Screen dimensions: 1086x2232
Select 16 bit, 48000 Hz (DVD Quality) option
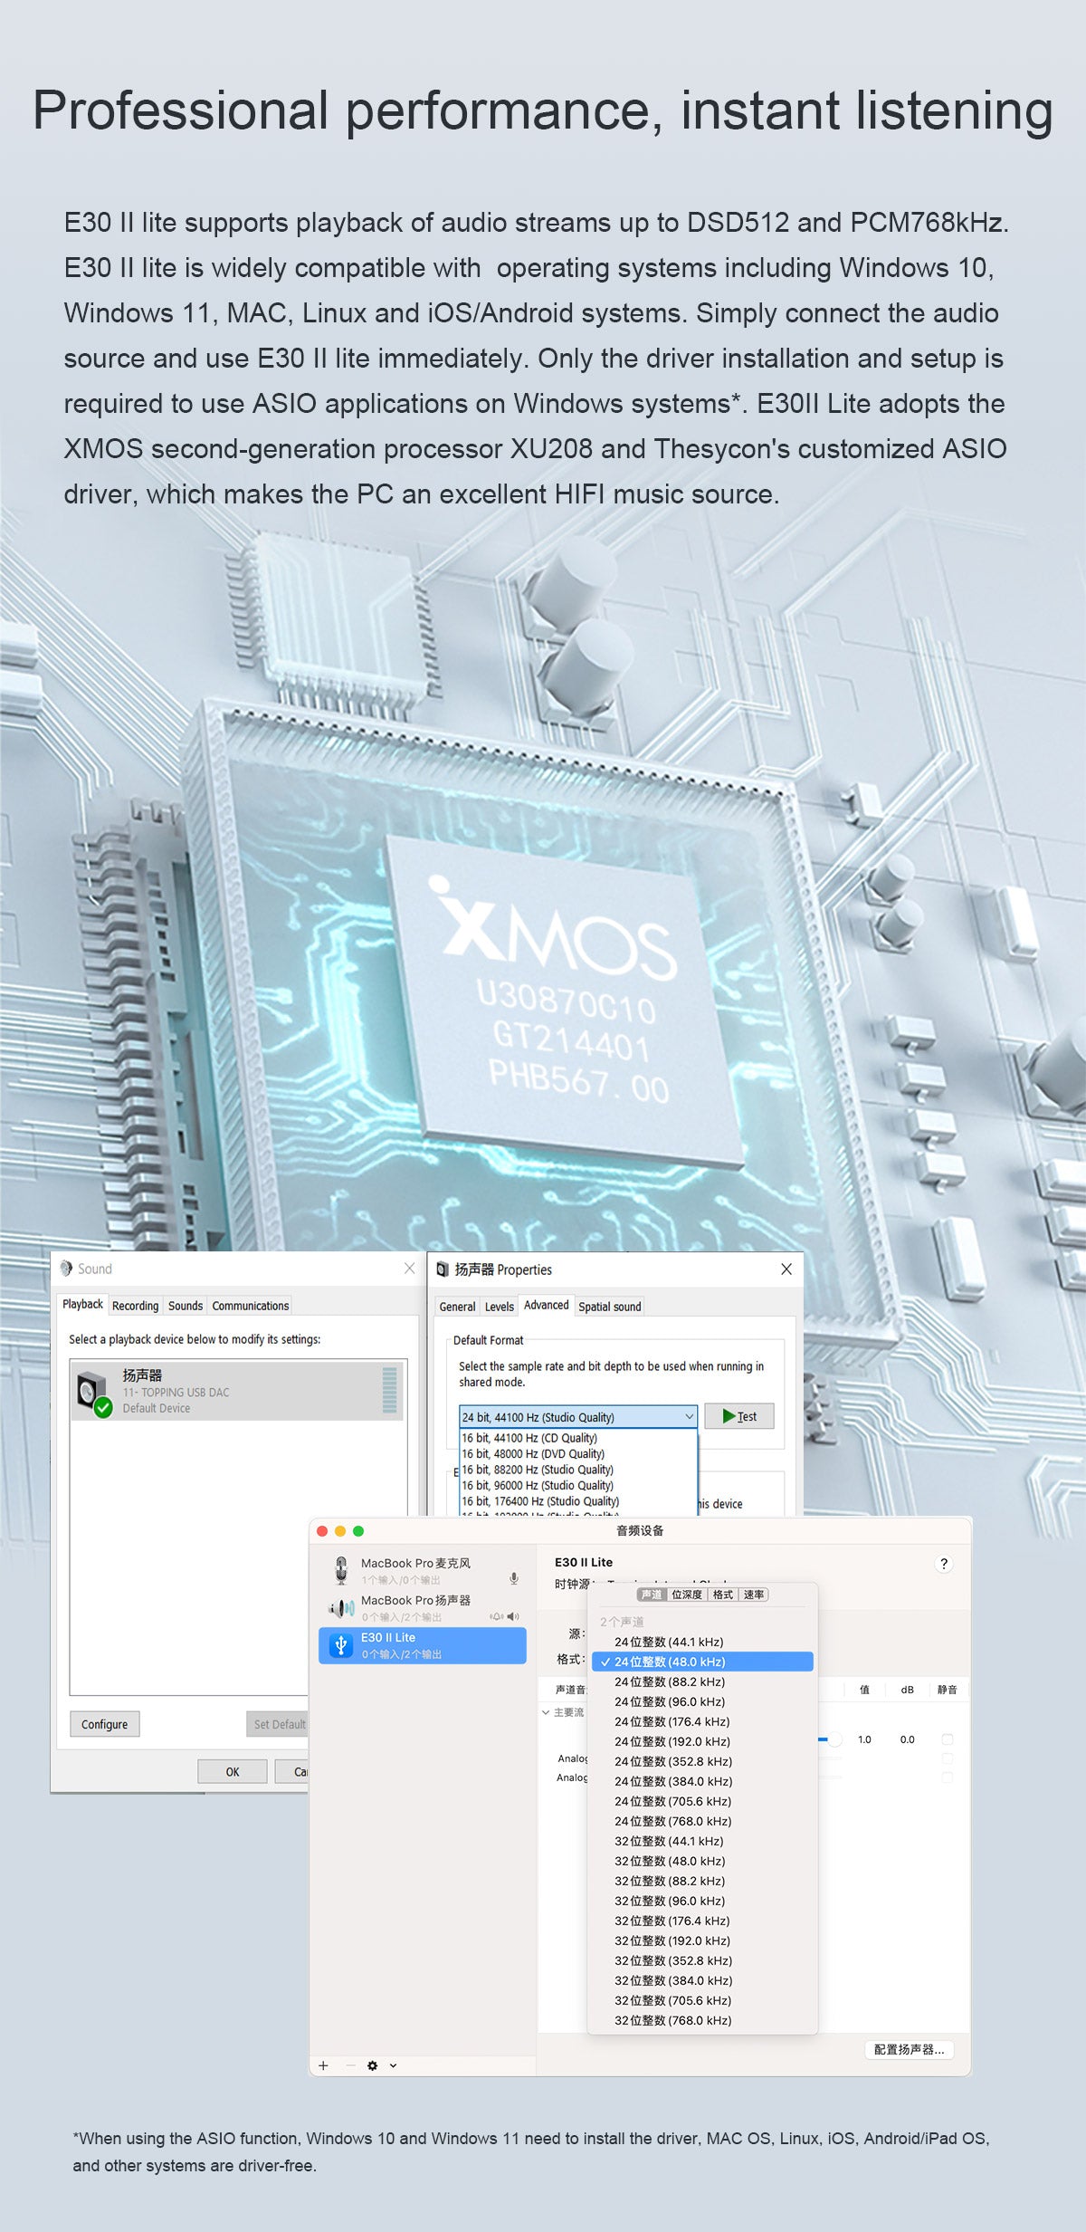[533, 1454]
